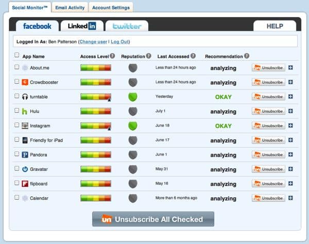
Task: Select the LinkedIn network tab
Action: tap(82, 26)
